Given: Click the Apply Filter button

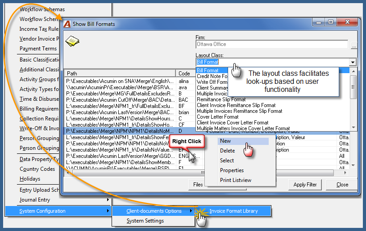Looking at the screenshot, I should (x=305, y=185).
